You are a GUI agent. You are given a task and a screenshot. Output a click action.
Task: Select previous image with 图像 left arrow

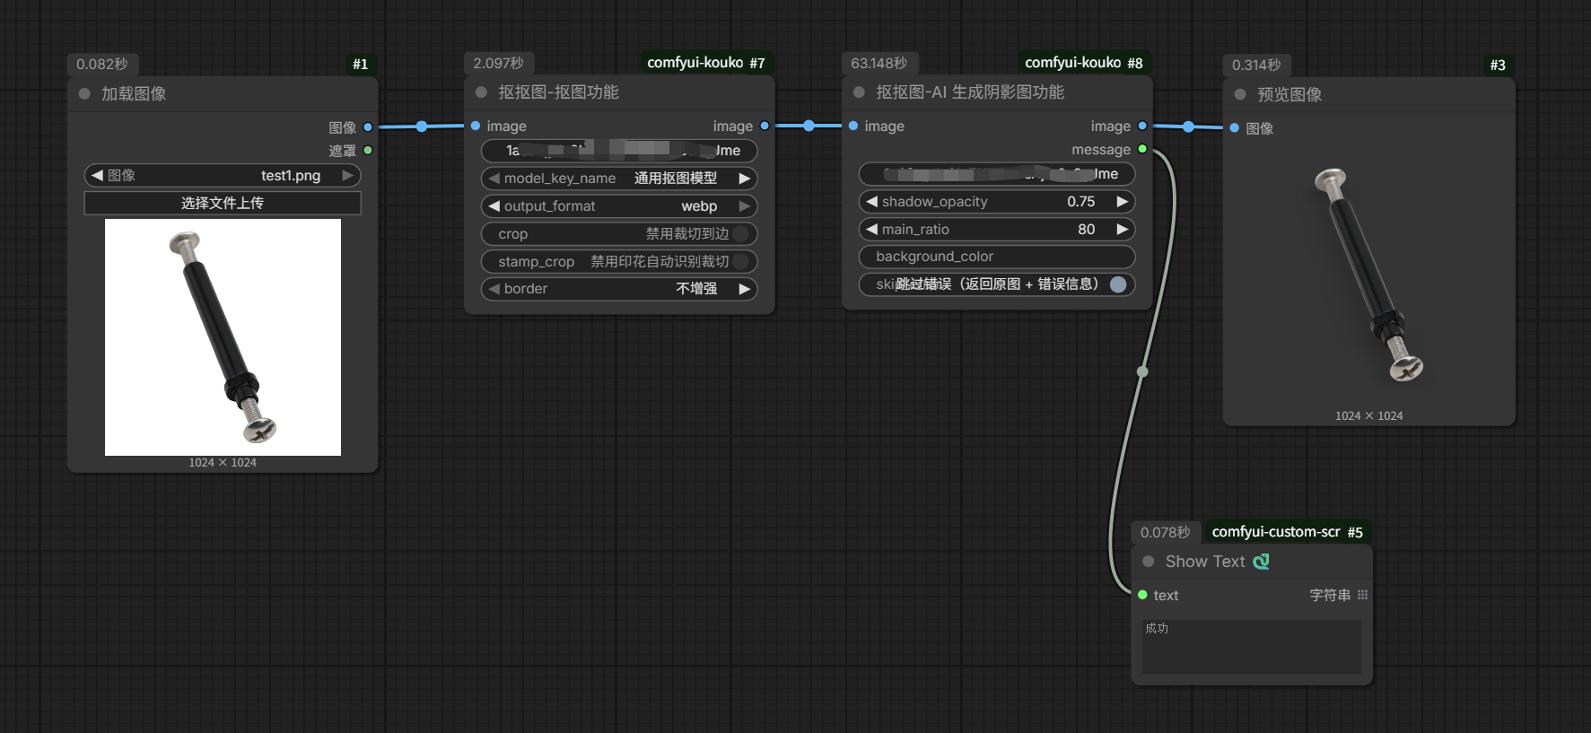tap(97, 175)
